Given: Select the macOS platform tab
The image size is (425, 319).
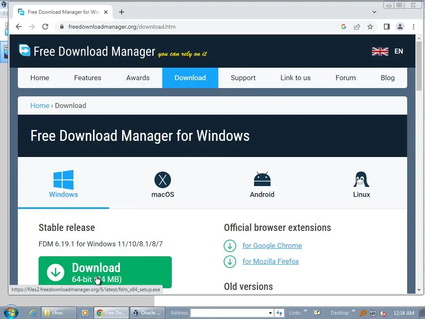Looking at the screenshot, I should click(x=163, y=184).
